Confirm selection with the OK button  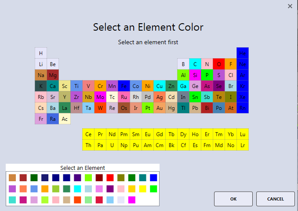[233, 199]
